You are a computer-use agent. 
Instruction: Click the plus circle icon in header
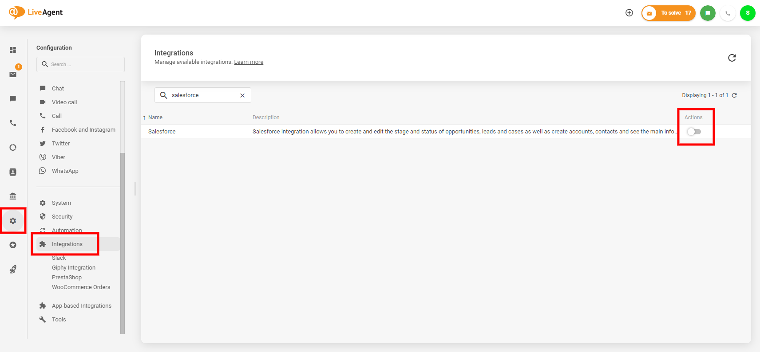pos(629,13)
